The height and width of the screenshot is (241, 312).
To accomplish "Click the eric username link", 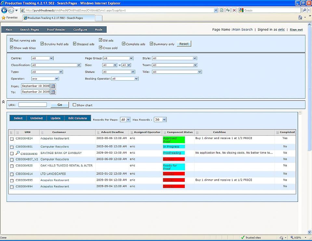I will click(x=281, y=29).
